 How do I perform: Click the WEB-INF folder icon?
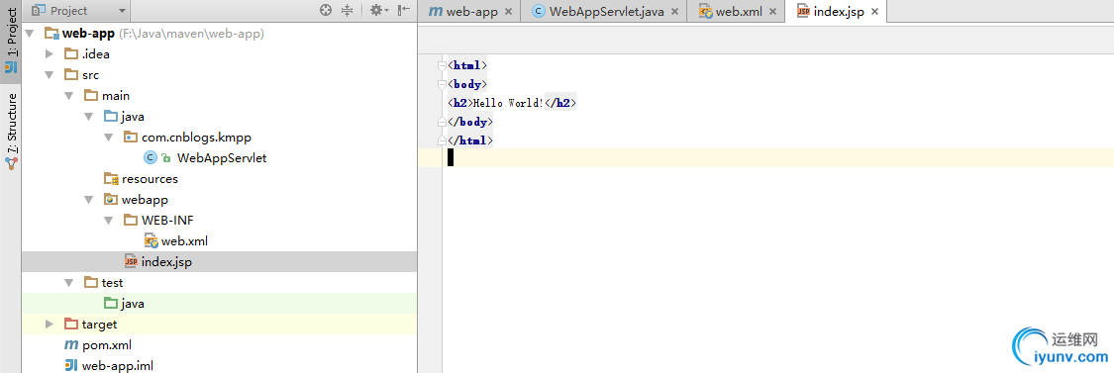coord(131,221)
